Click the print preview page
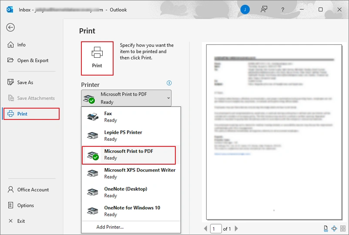The height and width of the screenshot is (235, 349). pyautogui.click(x=274, y=132)
